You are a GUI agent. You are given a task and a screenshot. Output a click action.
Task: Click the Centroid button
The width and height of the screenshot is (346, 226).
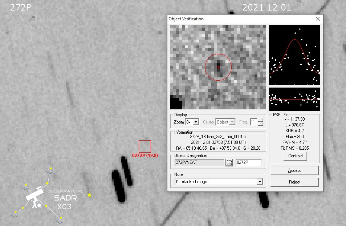pos(295,156)
